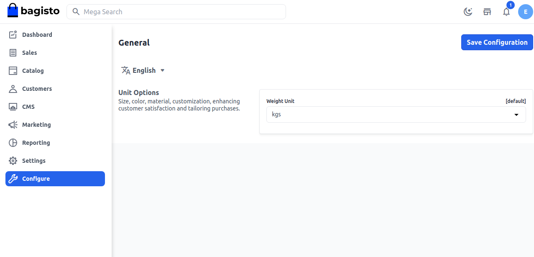Click the Reporting pie chart icon
The width and height of the screenshot is (534, 257).
(13, 143)
